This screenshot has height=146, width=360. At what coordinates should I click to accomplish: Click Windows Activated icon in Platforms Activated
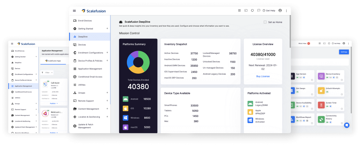pos(250,120)
